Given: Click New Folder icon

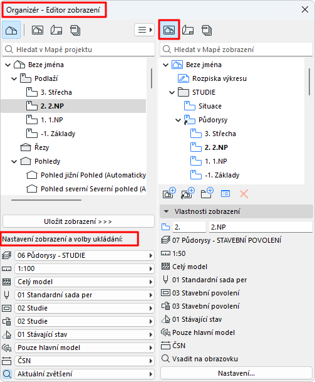Looking at the screenshot, I should pyautogui.click(x=207, y=193).
